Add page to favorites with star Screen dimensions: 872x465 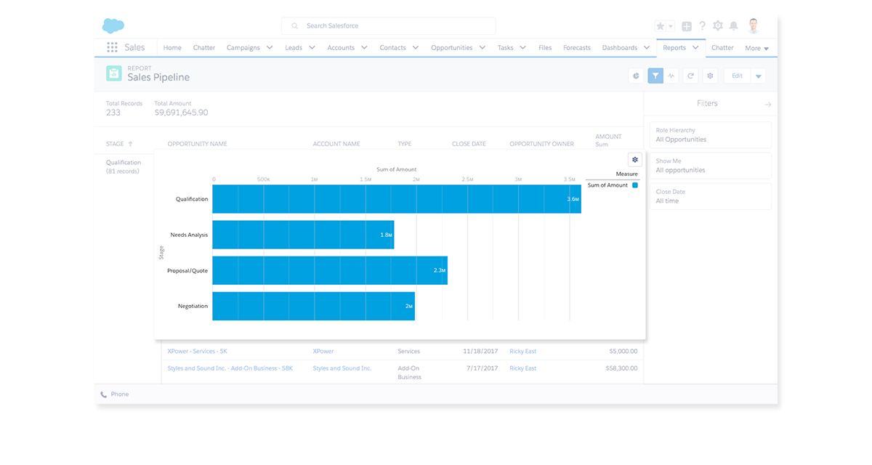[x=660, y=26]
